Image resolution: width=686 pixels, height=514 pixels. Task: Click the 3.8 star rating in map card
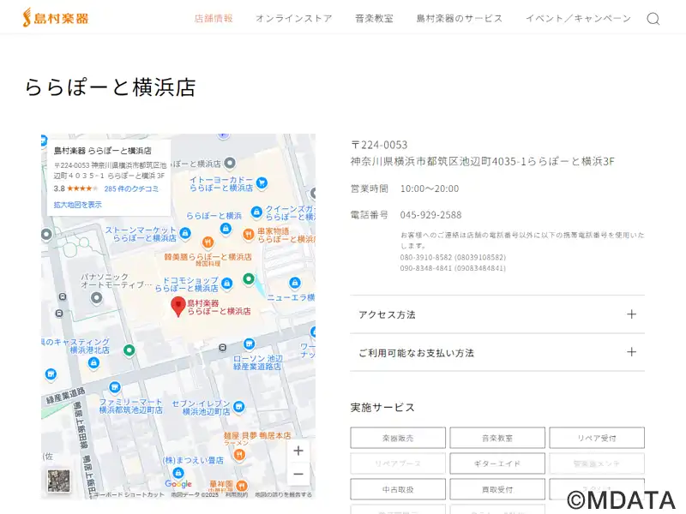[75, 188]
